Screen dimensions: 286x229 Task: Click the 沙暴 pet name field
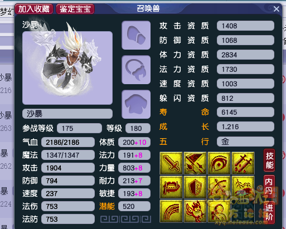(x=67, y=114)
